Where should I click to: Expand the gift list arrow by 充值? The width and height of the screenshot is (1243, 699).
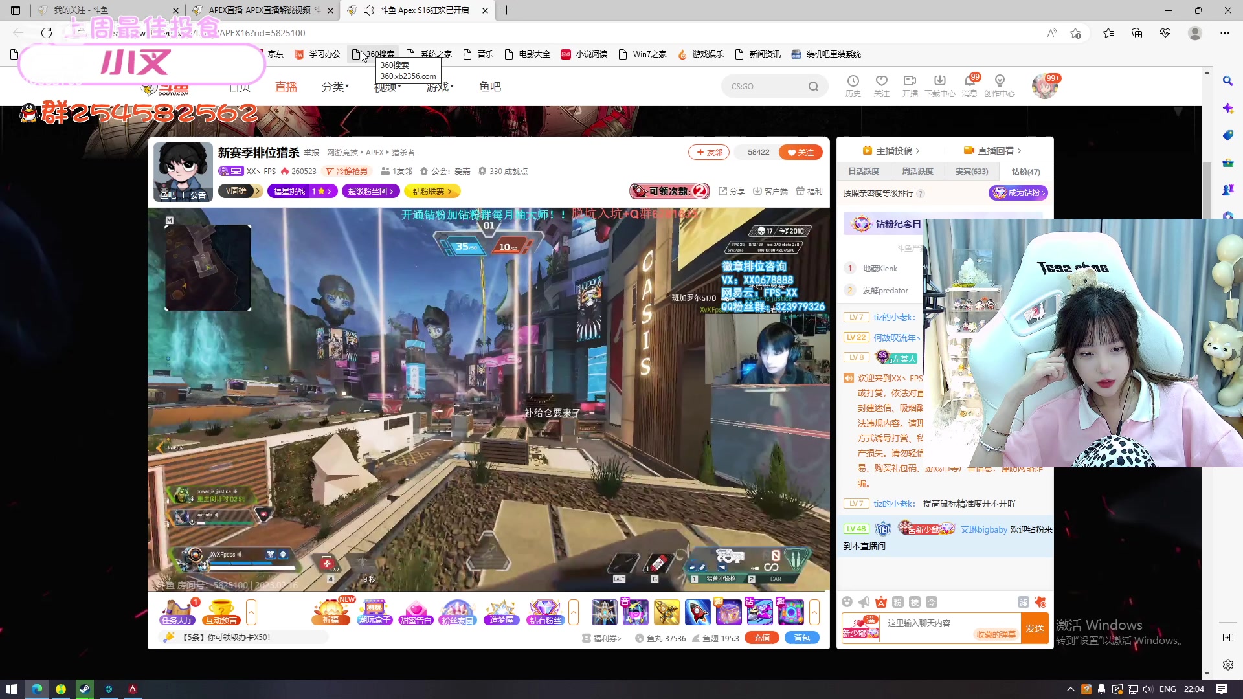(814, 612)
